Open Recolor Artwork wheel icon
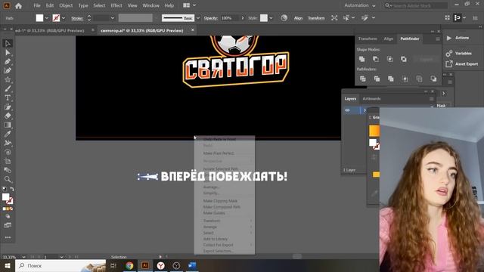 [284, 18]
